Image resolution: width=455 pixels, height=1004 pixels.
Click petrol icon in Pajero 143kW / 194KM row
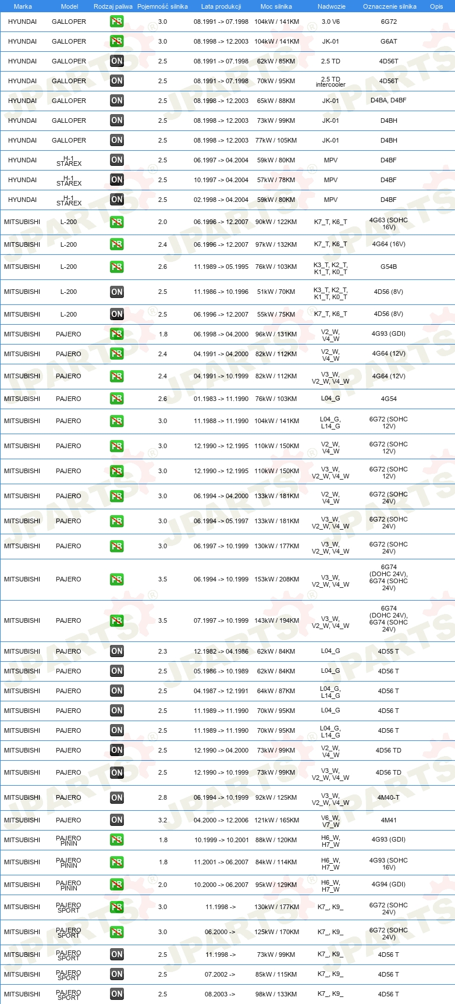coord(117,621)
